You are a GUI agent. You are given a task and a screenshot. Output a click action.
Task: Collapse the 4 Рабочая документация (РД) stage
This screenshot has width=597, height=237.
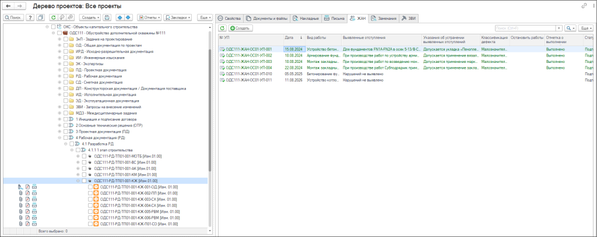(x=59, y=137)
